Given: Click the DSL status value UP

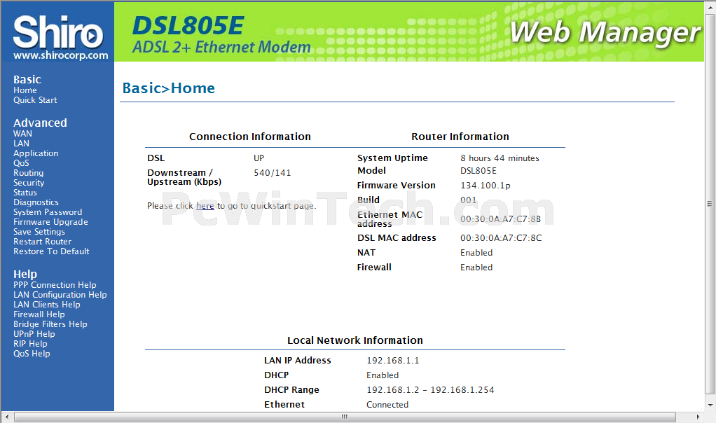Looking at the screenshot, I should [x=259, y=158].
